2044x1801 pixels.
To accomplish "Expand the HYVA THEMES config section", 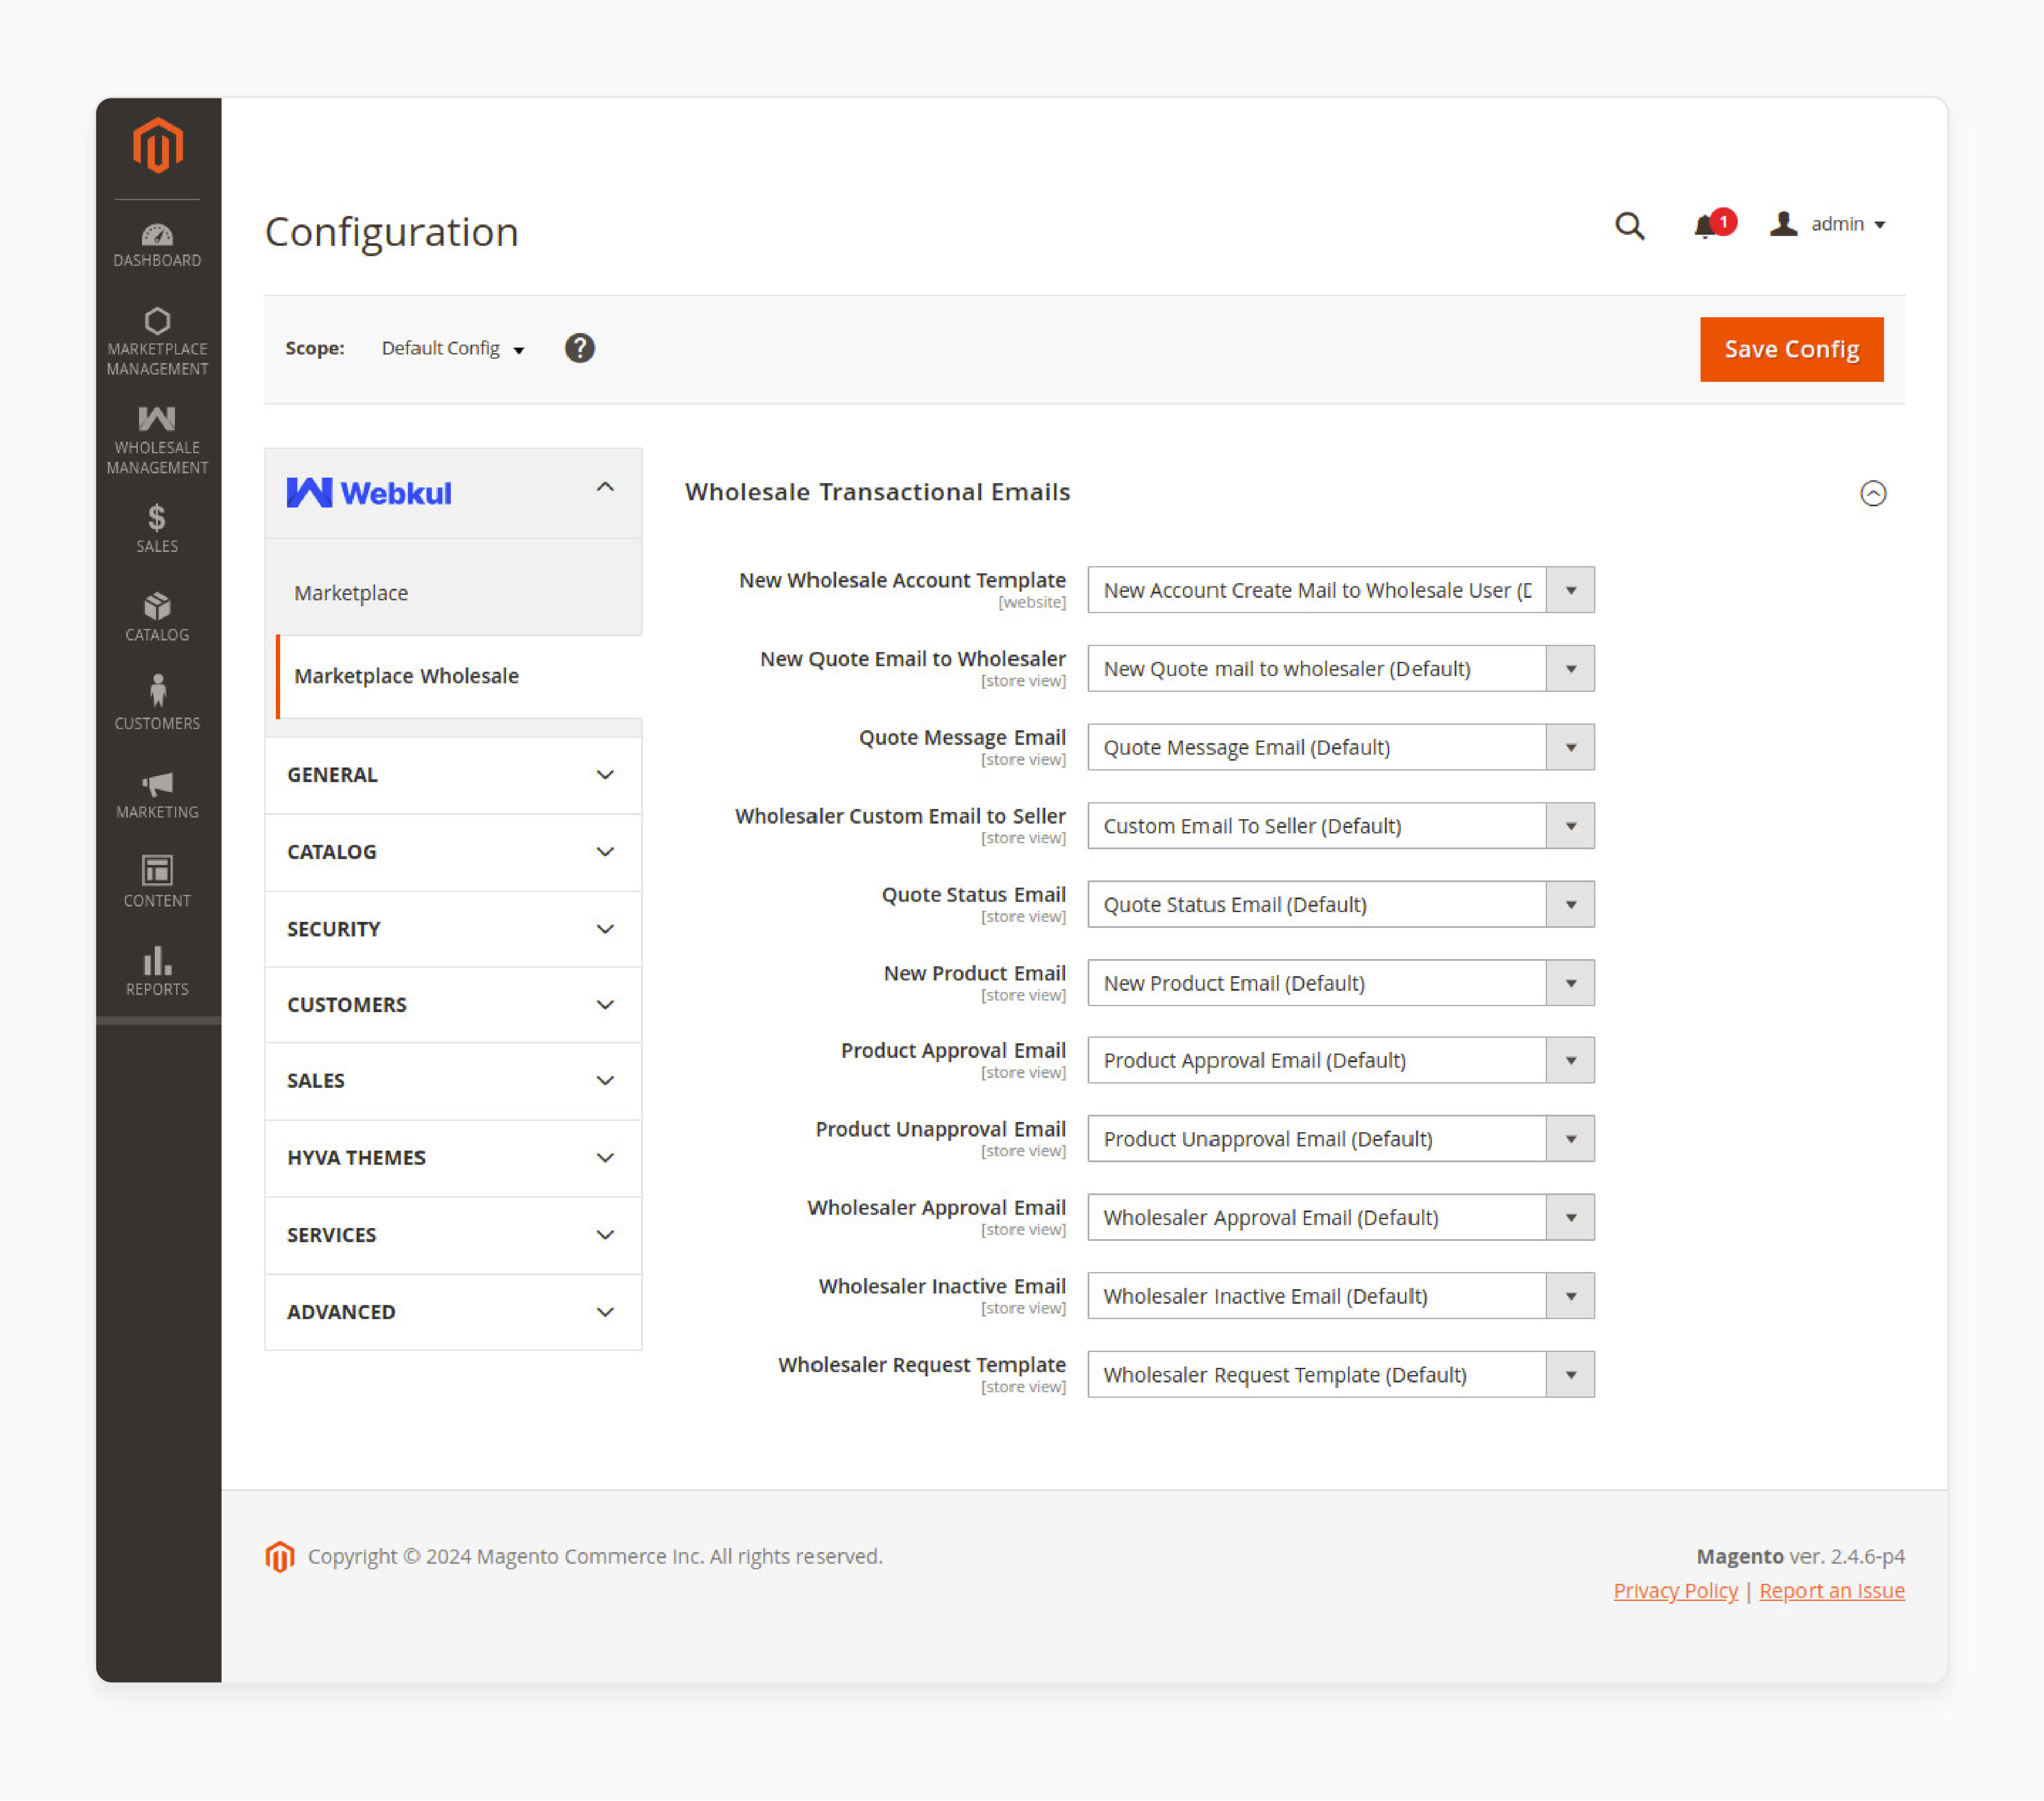I will coord(453,1158).
